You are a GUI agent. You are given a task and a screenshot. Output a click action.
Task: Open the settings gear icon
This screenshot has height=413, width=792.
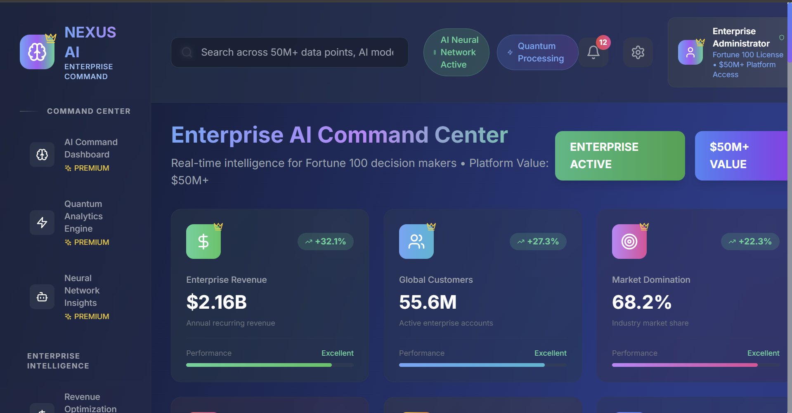click(x=638, y=52)
